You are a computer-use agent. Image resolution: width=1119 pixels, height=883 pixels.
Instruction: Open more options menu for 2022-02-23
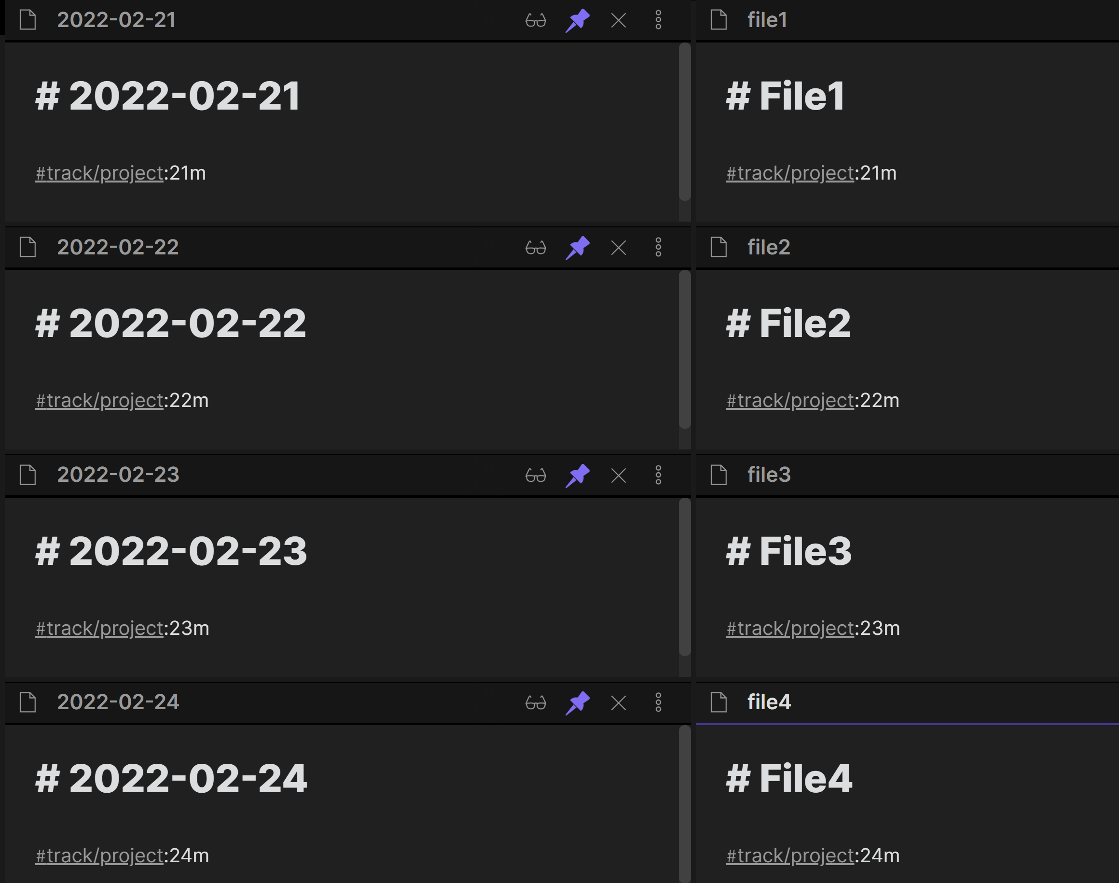[658, 475]
